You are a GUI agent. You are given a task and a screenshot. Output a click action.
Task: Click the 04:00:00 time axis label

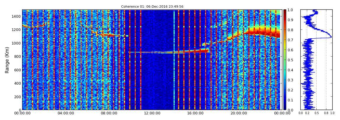[x=65, y=113]
